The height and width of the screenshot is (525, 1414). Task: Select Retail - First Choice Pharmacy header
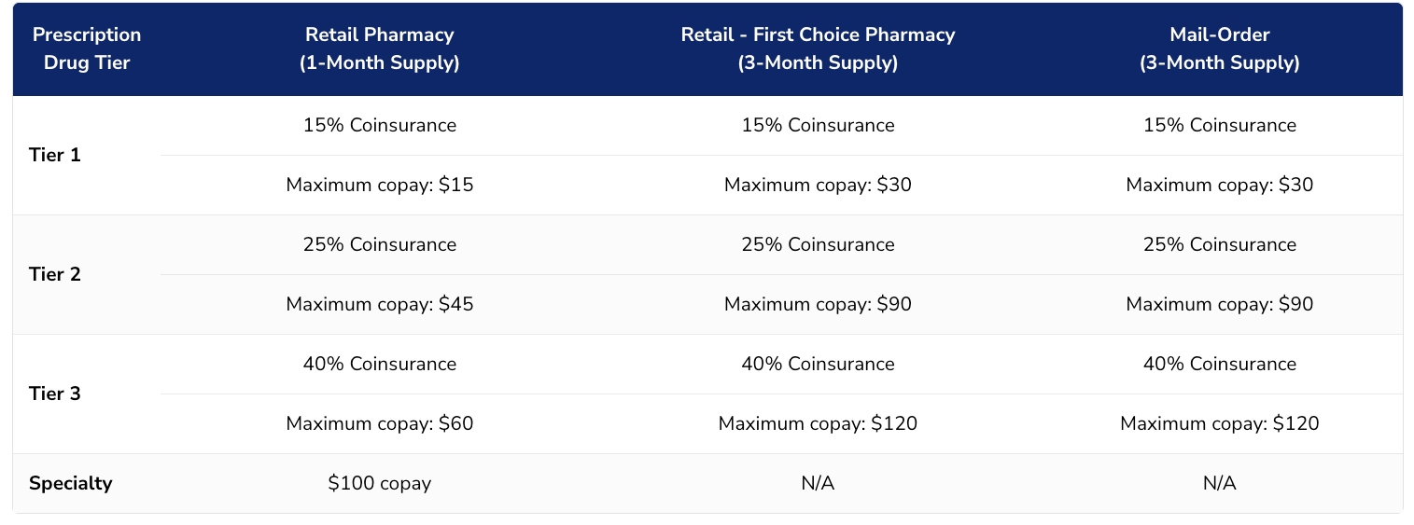click(818, 48)
